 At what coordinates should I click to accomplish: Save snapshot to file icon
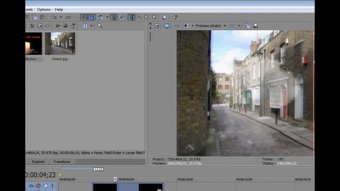[x=256, y=26]
